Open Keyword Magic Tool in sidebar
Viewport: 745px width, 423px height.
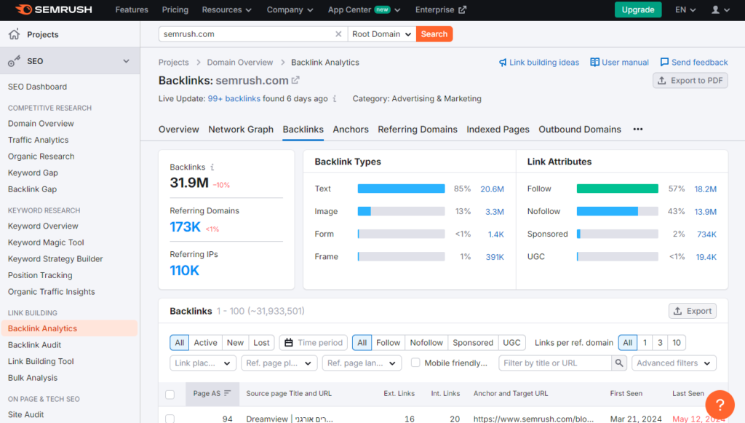pyautogui.click(x=46, y=242)
